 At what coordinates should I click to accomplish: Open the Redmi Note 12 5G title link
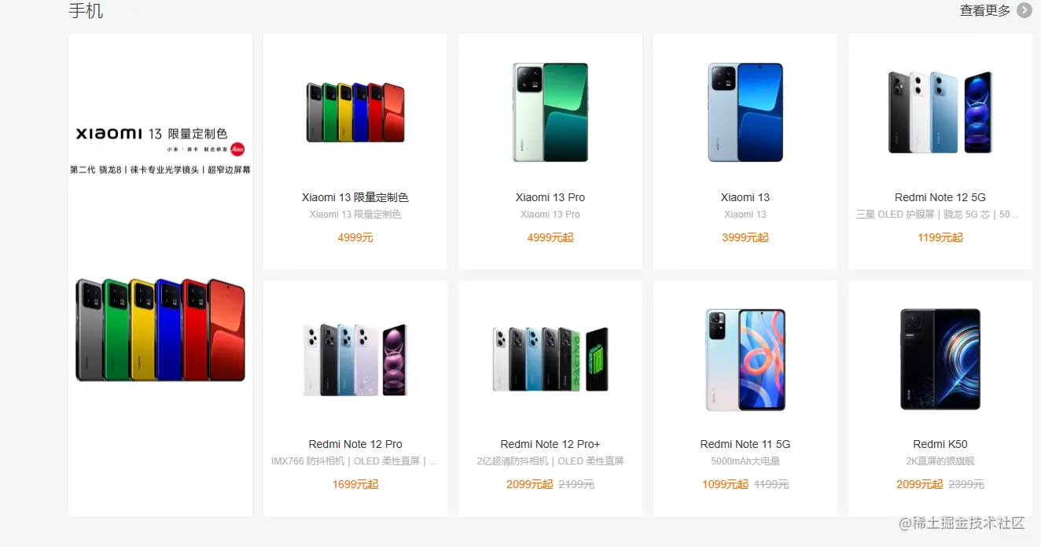tap(940, 197)
